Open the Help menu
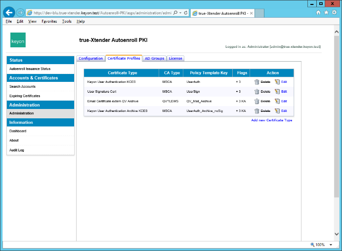 [x=81, y=21]
